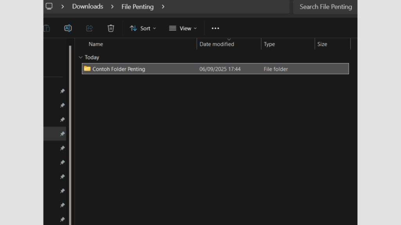Click the Delete trash can icon
The height and width of the screenshot is (225, 401).
(111, 28)
